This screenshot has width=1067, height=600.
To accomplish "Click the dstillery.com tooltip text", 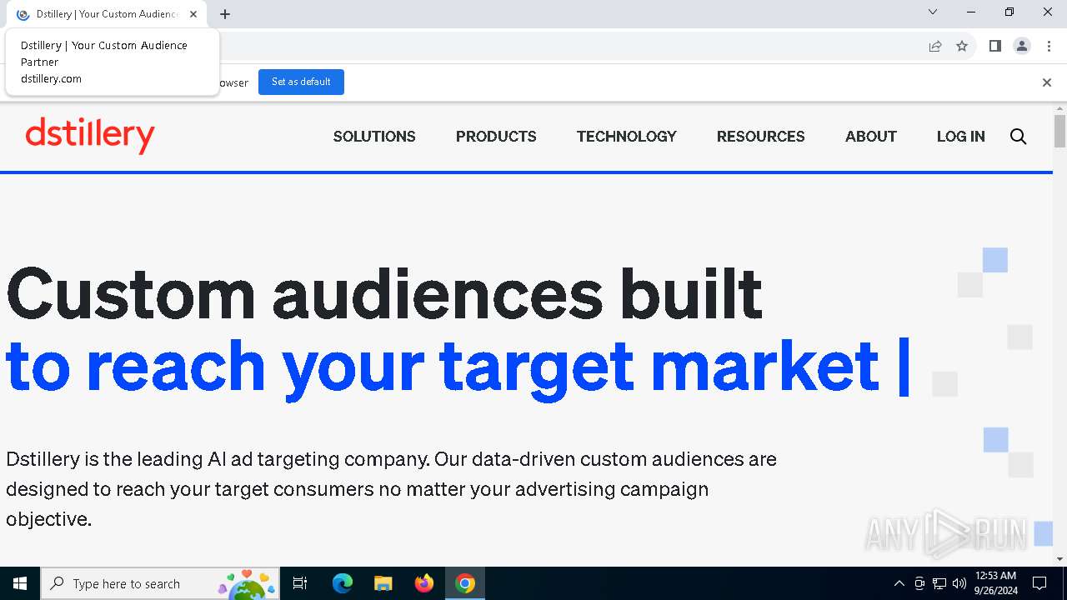I will [x=51, y=78].
